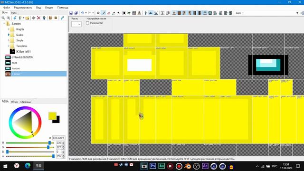Delete the selected skin with red X

point(39,18)
